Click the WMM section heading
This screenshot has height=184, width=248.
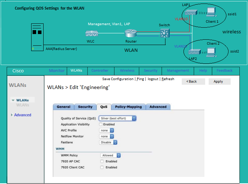tap(60, 149)
